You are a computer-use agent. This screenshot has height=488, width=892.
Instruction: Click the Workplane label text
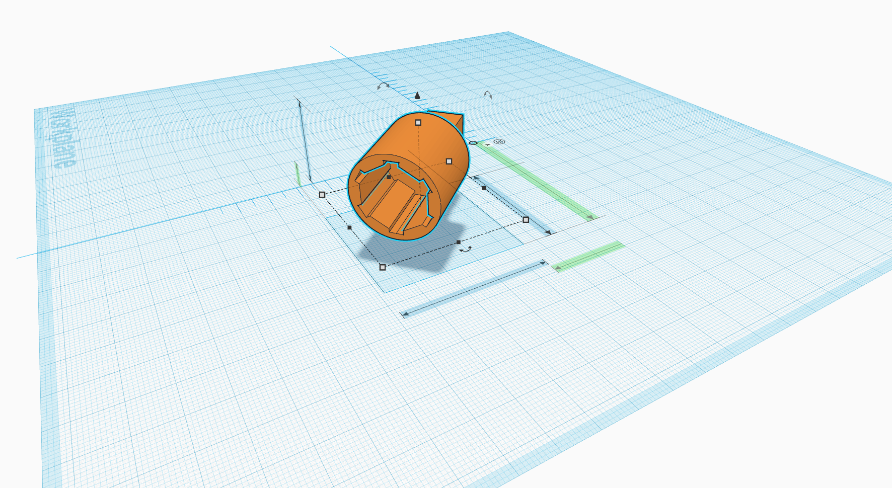pyautogui.click(x=63, y=139)
